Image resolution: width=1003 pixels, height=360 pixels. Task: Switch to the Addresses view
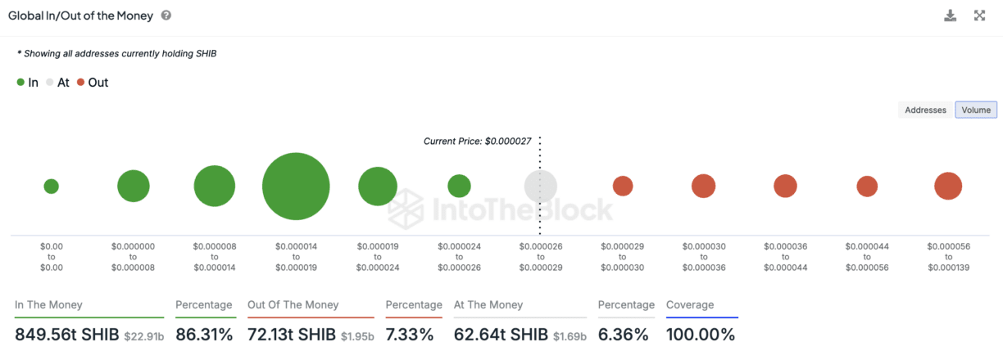tap(925, 110)
